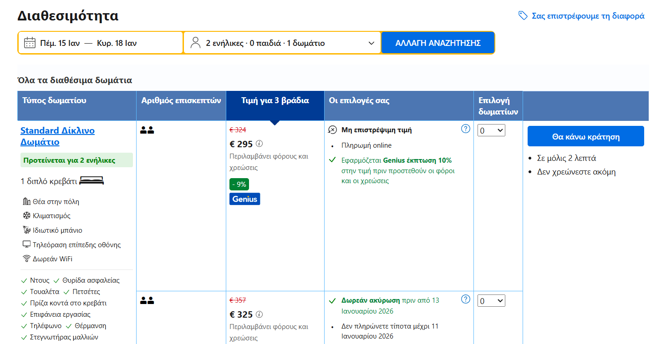Click the check-in date 'Πέμ. 15 Ιαν'
The height and width of the screenshot is (344, 656).
(60, 43)
